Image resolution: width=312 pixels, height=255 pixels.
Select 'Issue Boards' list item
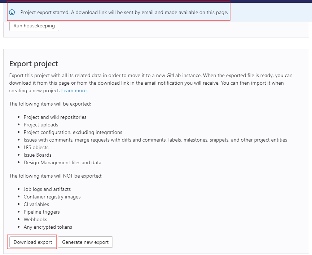tap(38, 155)
